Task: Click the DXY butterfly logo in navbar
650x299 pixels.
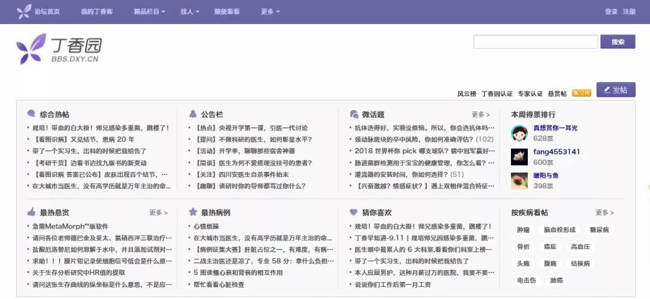Action: (x=24, y=11)
